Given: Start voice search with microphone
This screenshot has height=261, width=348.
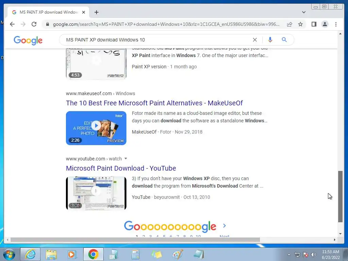Looking at the screenshot, I should (270, 40).
